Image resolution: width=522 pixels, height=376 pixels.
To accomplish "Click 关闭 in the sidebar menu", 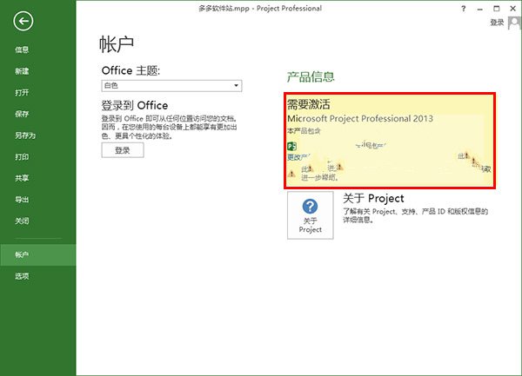I will [x=22, y=221].
